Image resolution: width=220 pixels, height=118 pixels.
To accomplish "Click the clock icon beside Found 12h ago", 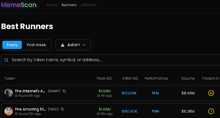I will [x=16, y=114].
